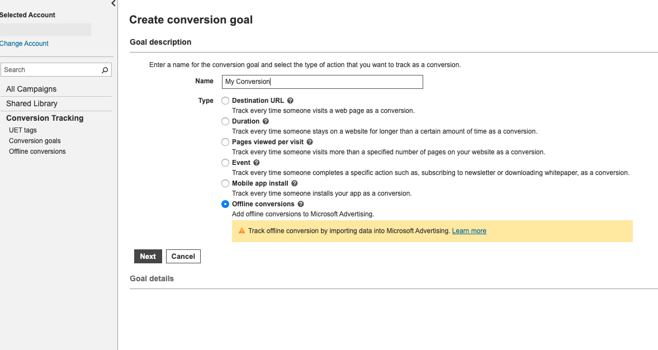Viewport: 658px width, 350px height.
Task: Open help for Destination URL goal type
Action: pos(290,101)
